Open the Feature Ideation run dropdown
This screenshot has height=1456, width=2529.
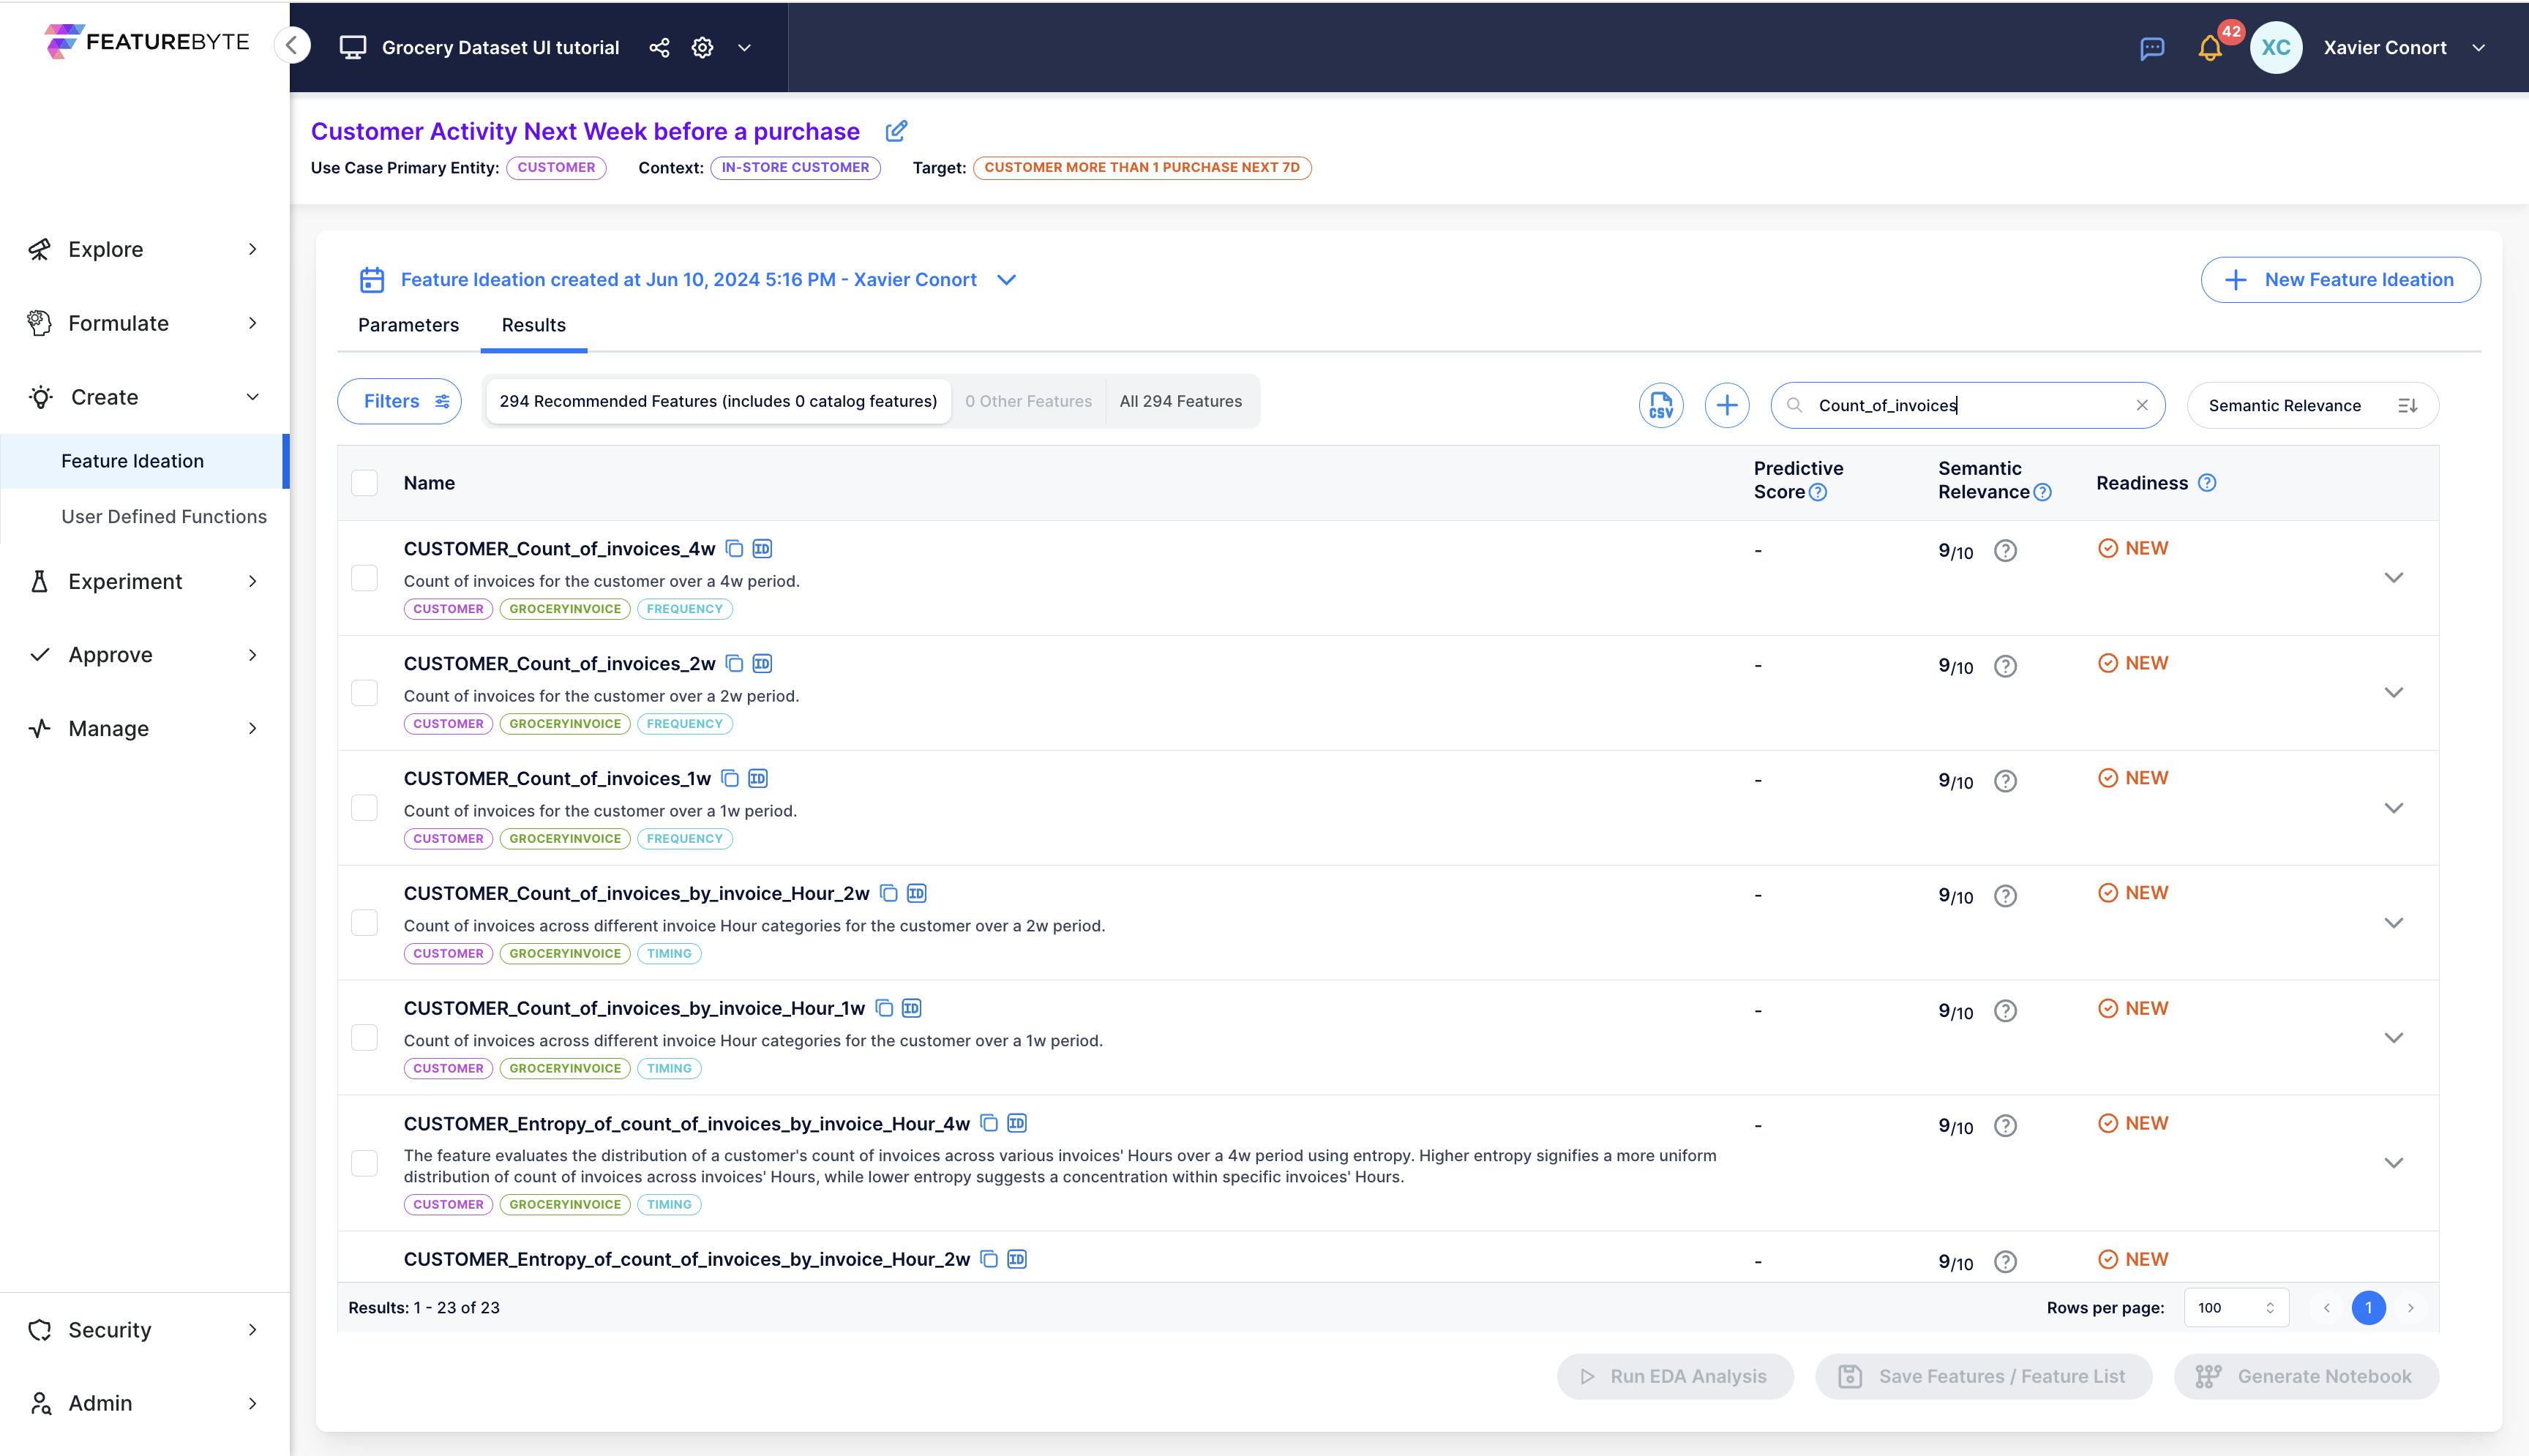point(1007,280)
